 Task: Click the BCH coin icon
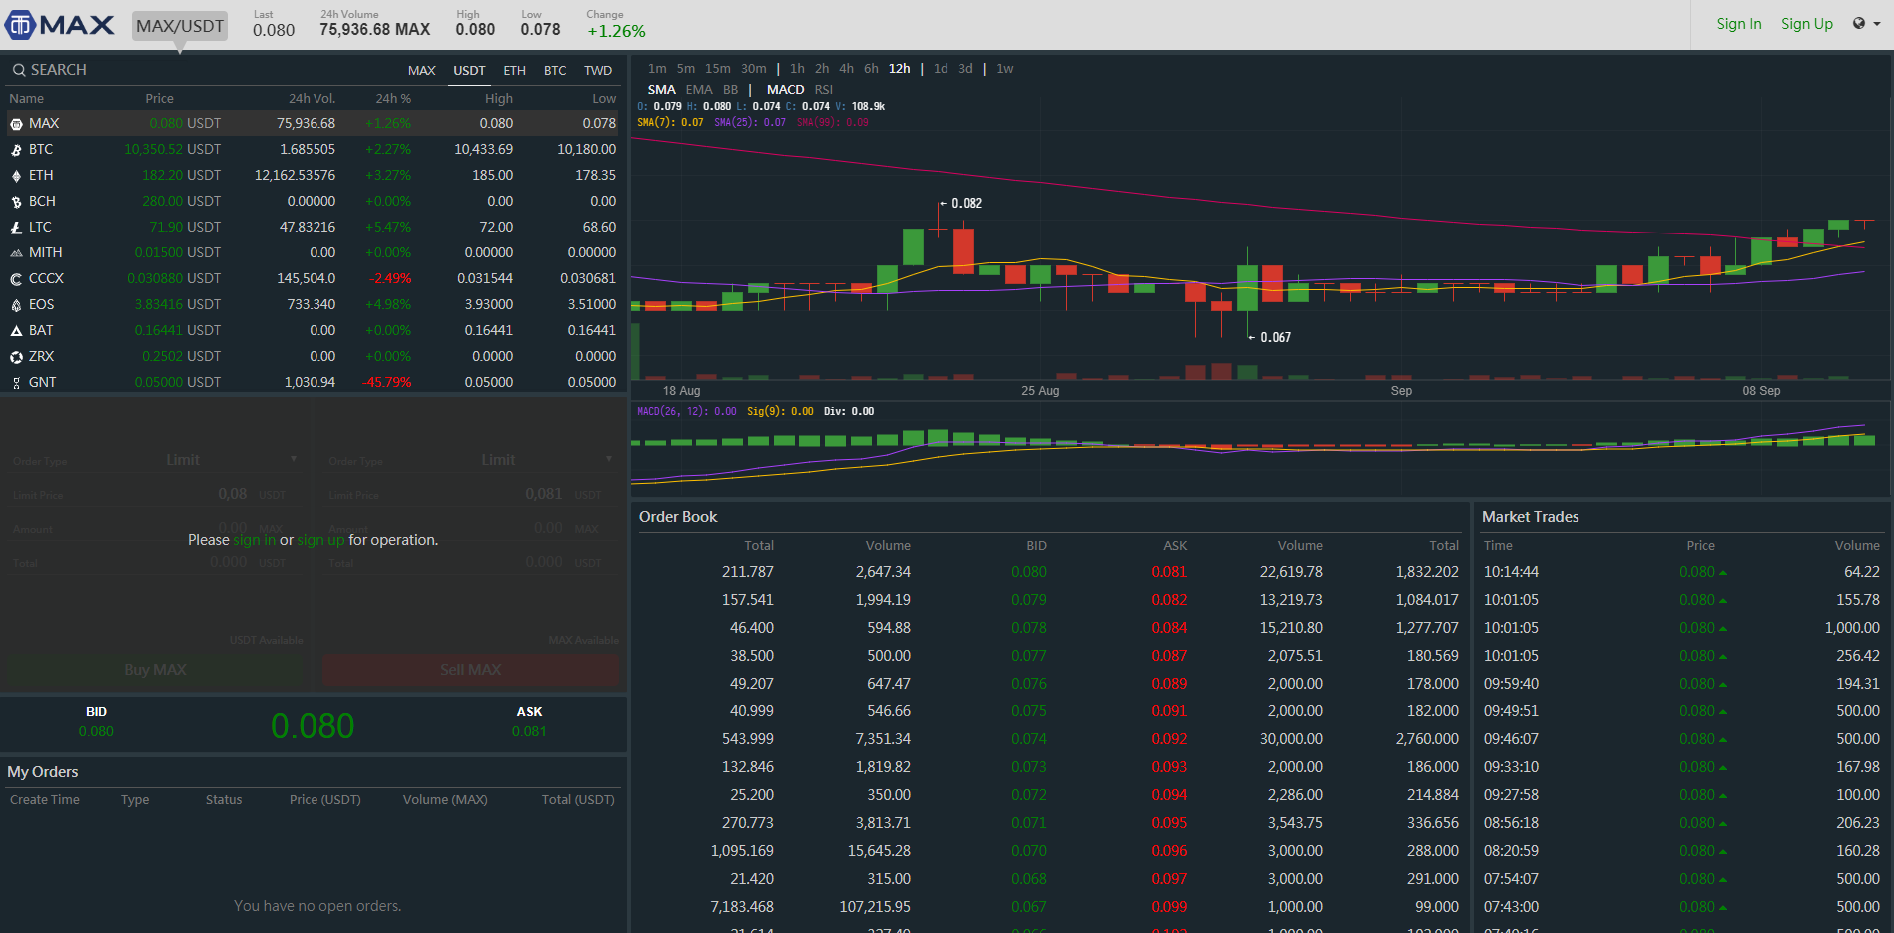click(x=16, y=202)
